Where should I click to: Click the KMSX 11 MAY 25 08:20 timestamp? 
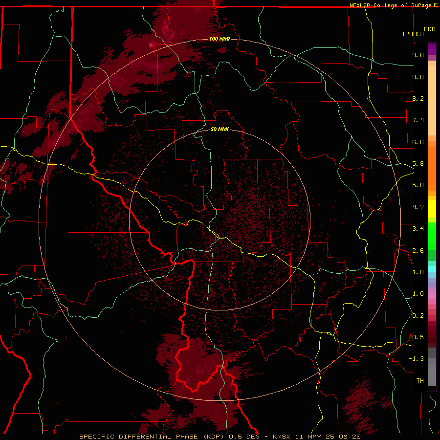click(317, 437)
